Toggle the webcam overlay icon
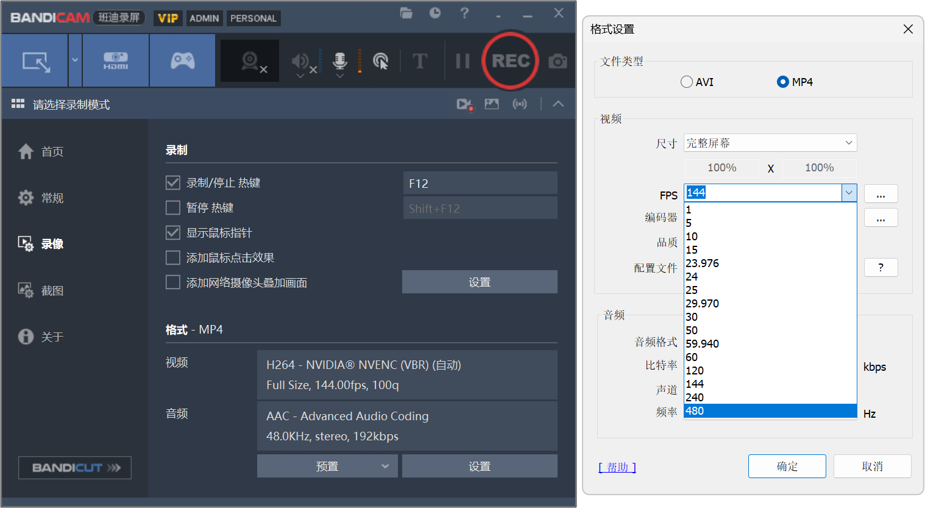 pos(250,61)
